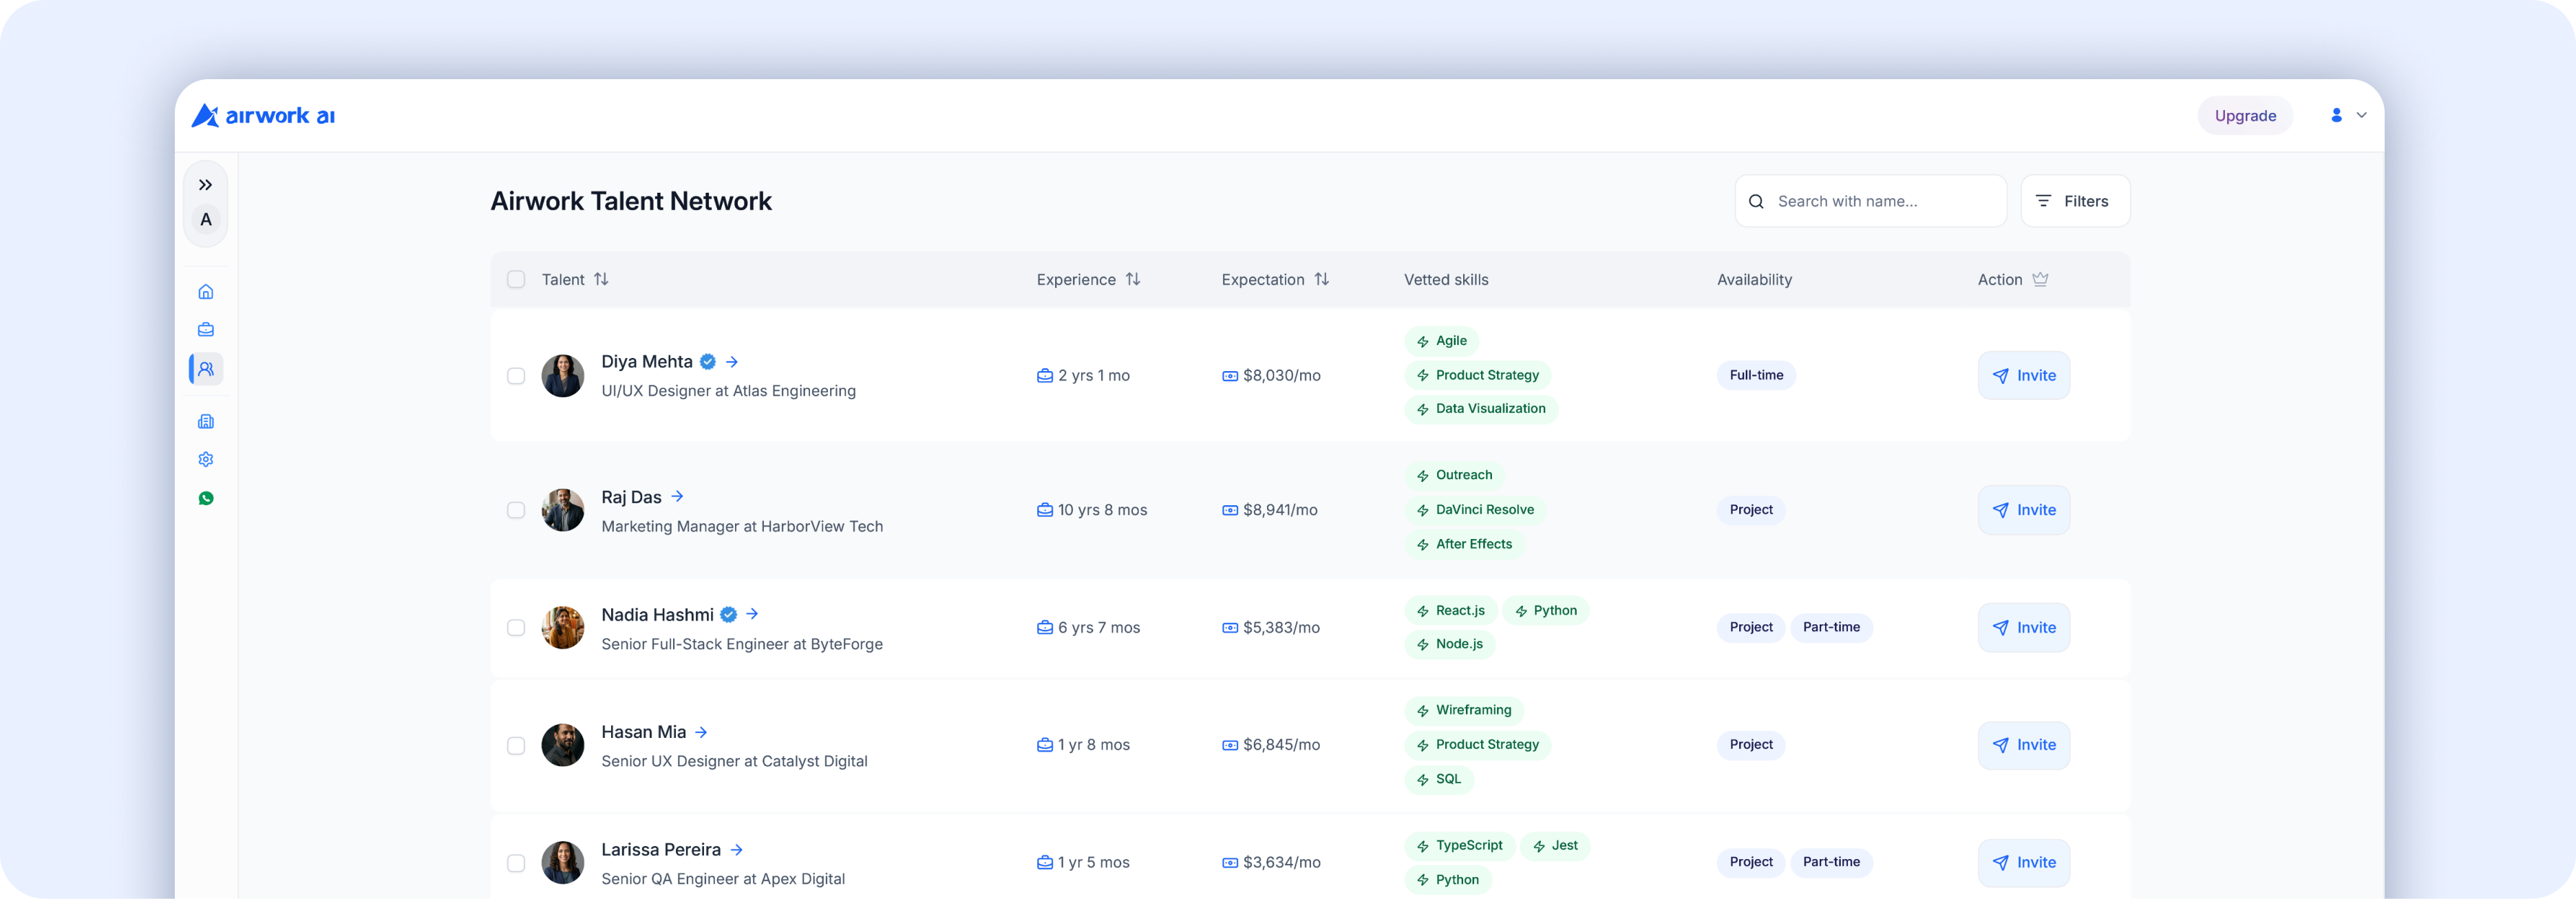
Task: Click the SQL skill tag
Action: pos(1439,780)
